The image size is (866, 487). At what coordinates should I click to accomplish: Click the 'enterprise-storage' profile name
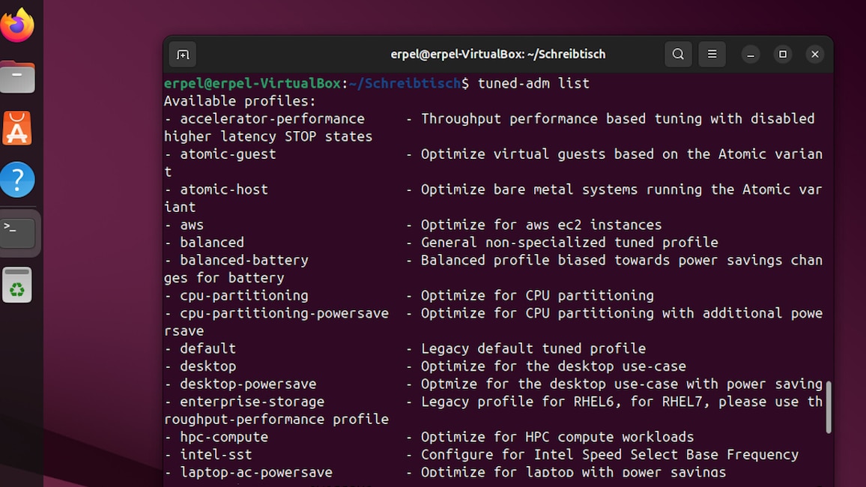[x=252, y=402]
